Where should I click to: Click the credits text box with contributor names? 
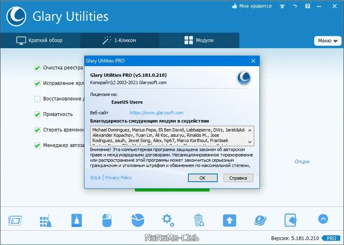(172, 136)
